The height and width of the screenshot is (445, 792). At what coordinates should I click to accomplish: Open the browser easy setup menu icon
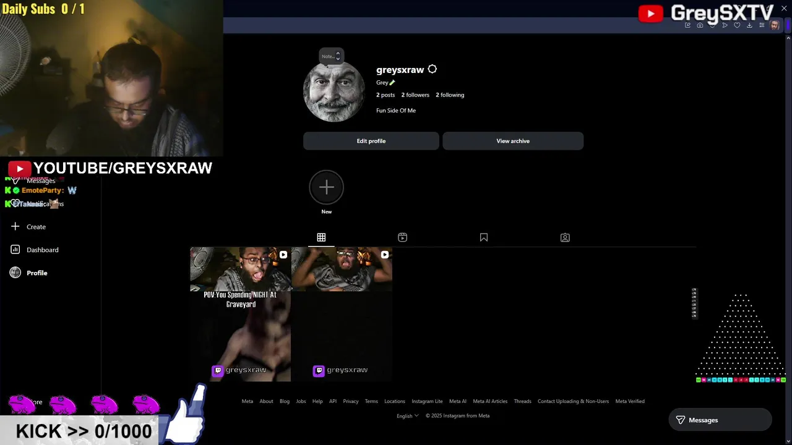click(762, 25)
